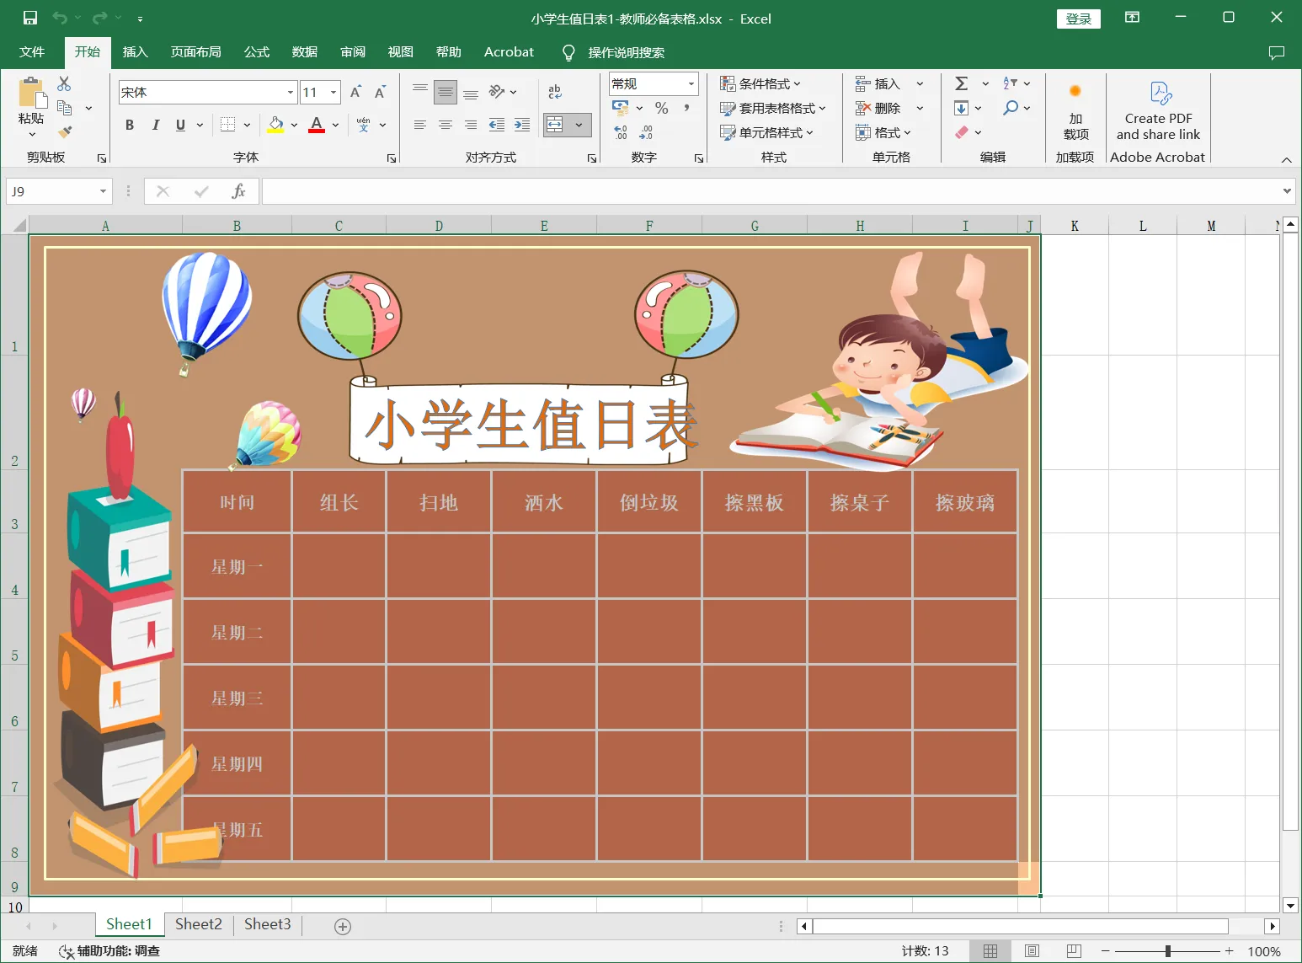The width and height of the screenshot is (1302, 963).
Task: Click Create PDF and share link icon
Action: tap(1161, 93)
